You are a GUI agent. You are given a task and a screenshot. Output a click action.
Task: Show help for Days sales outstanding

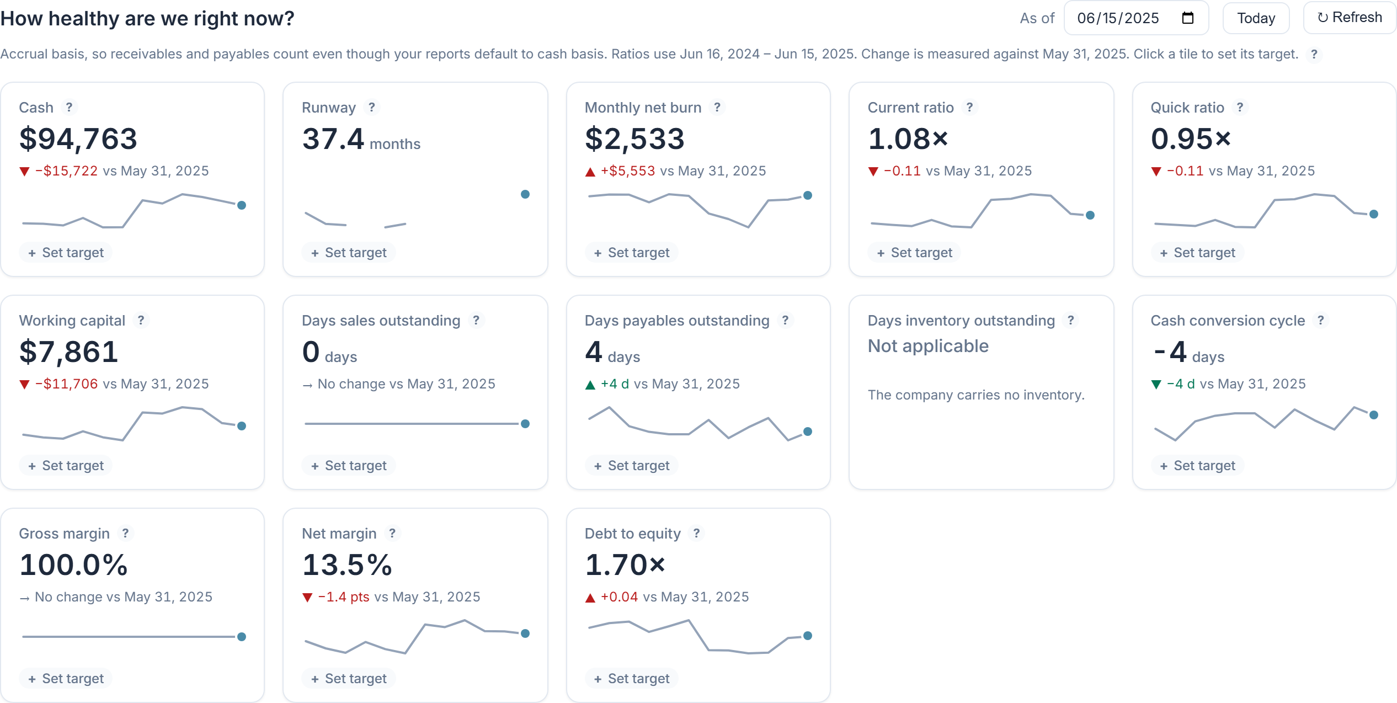(476, 320)
